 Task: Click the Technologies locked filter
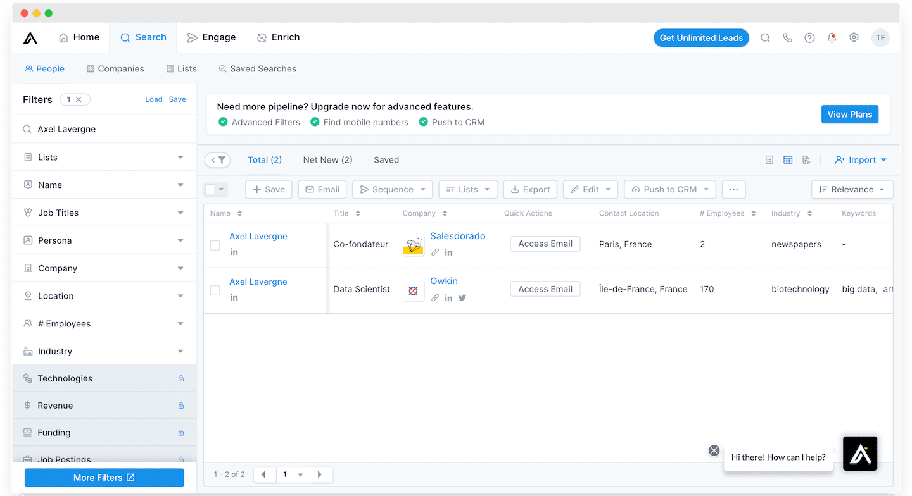click(104, 378)
